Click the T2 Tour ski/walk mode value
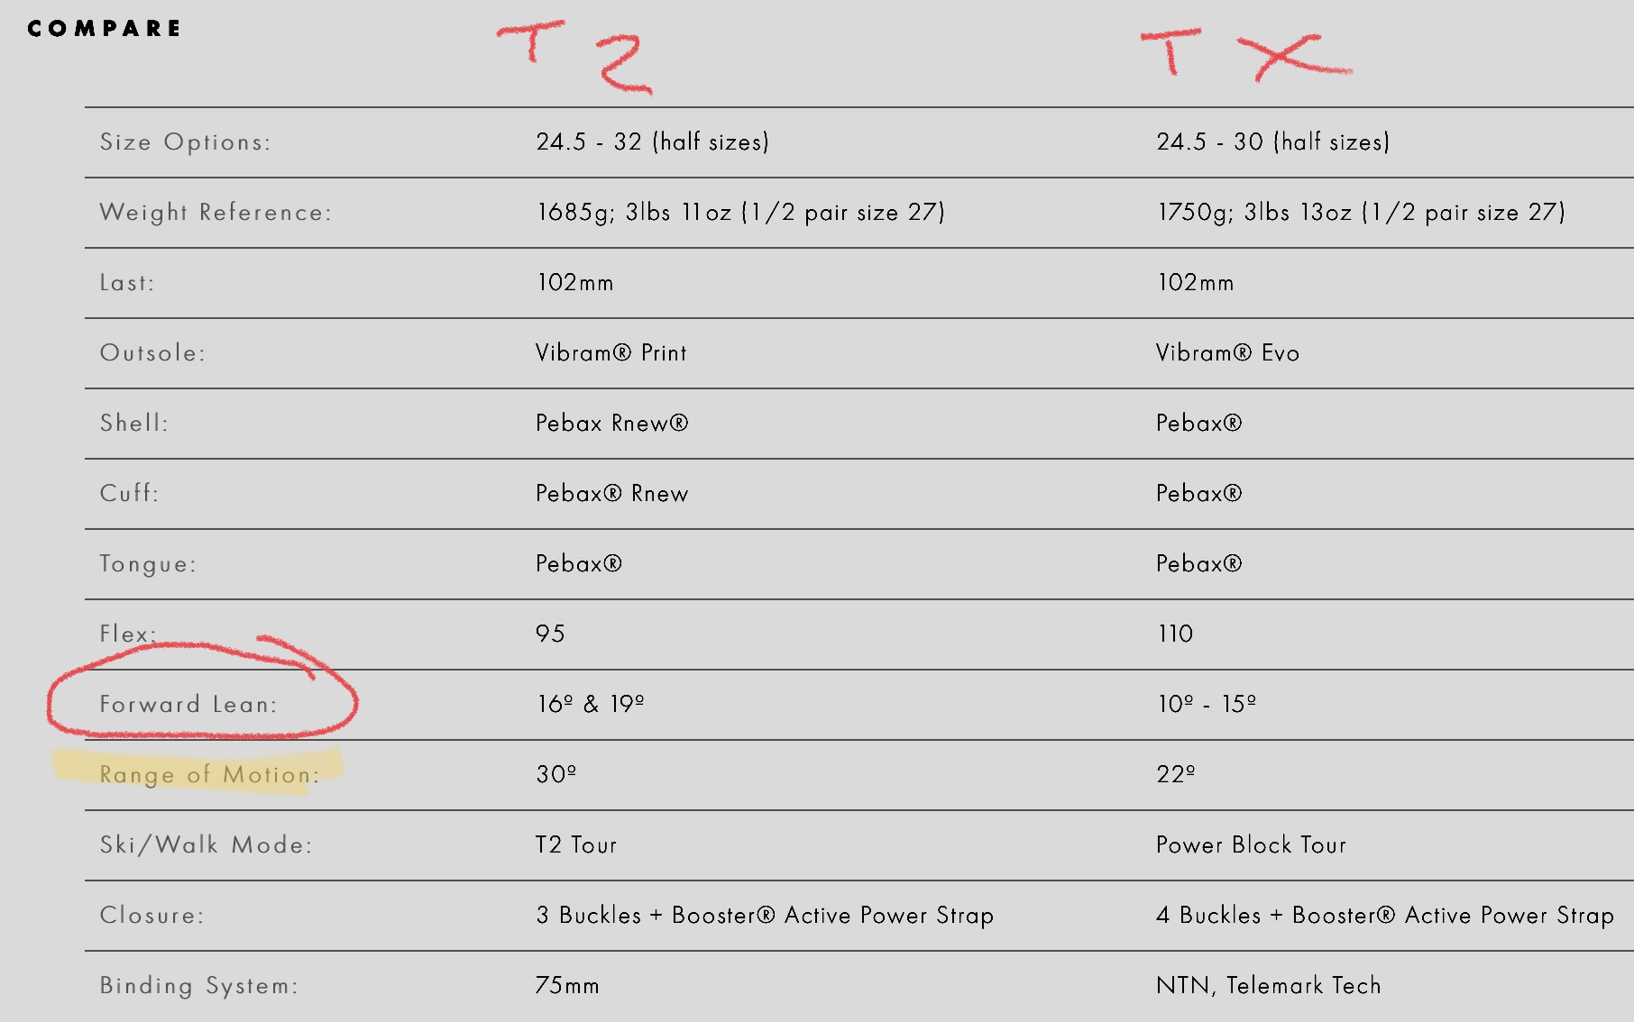 pos(576,844)
